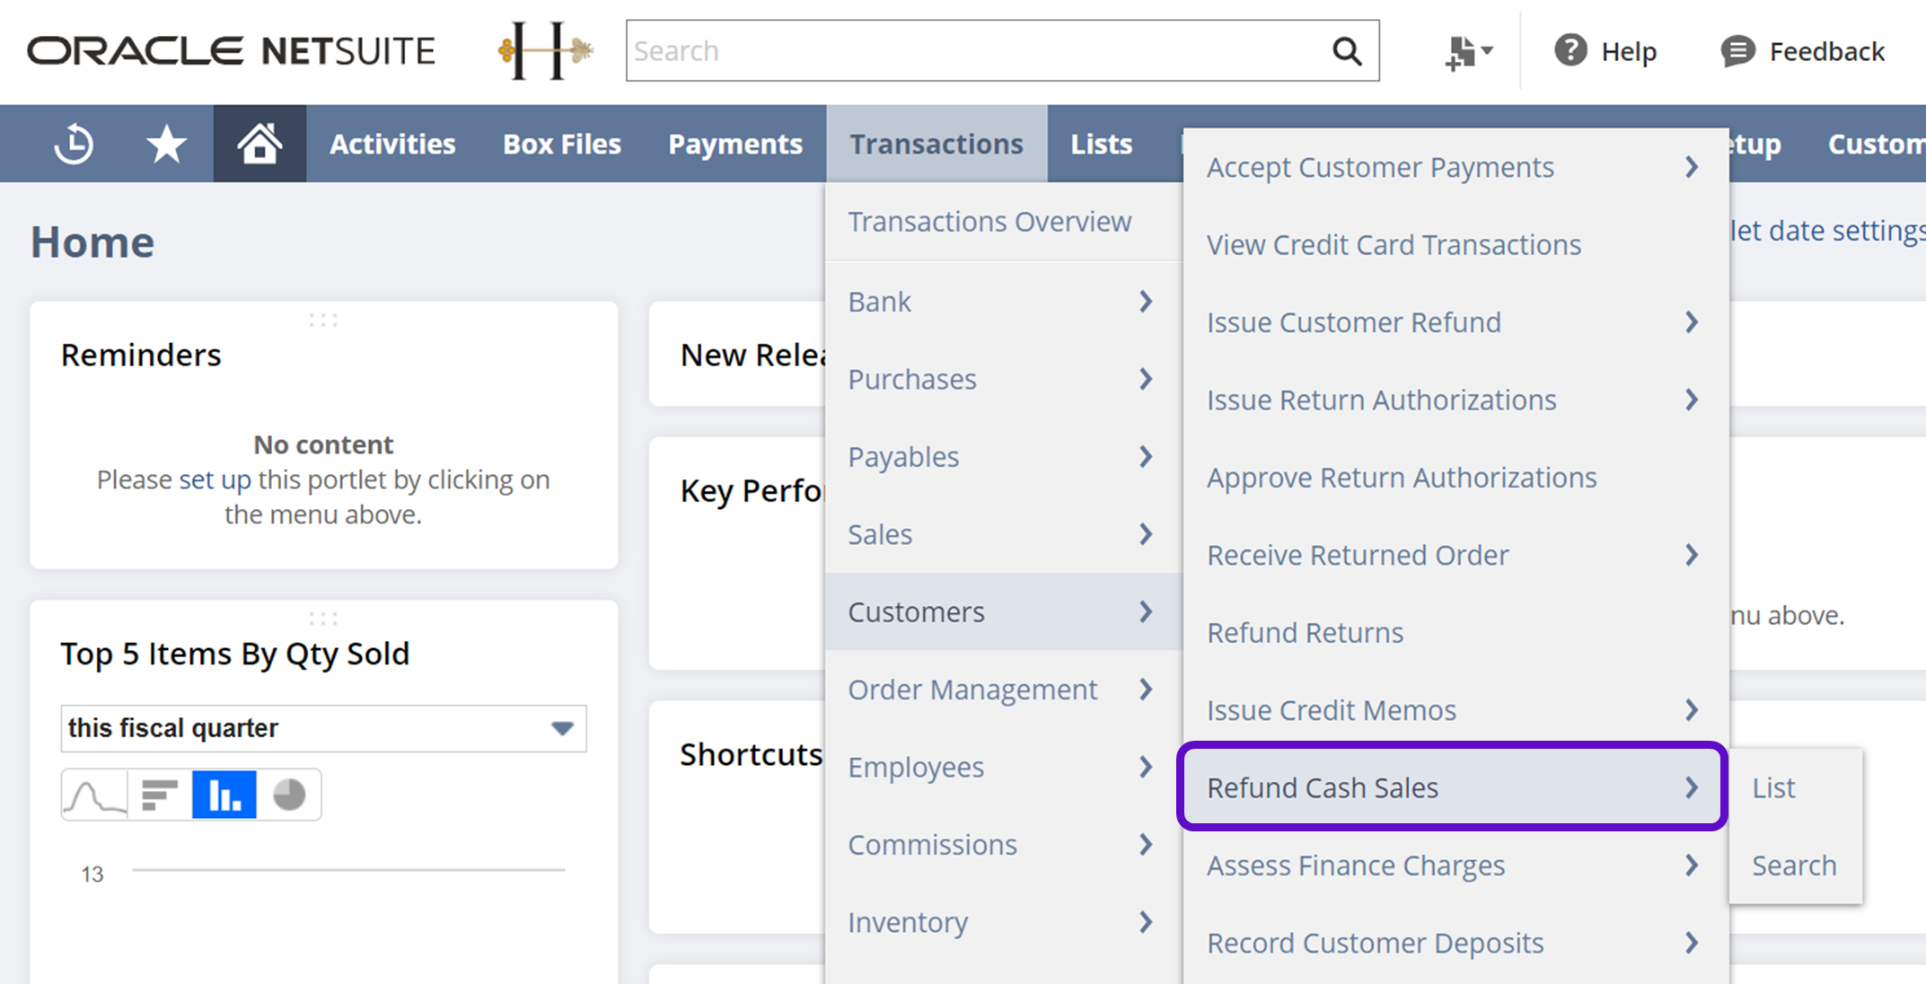Select the line chart type icon
Image resolution: width=1926 pixels, height=984 pixels.
95,795
